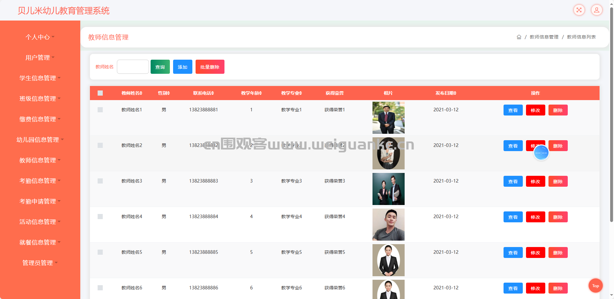The width and height of the screenshot is (614, 299).
Task: Click the floating blue assistant bubble
Action: click(x=541, y=153)
